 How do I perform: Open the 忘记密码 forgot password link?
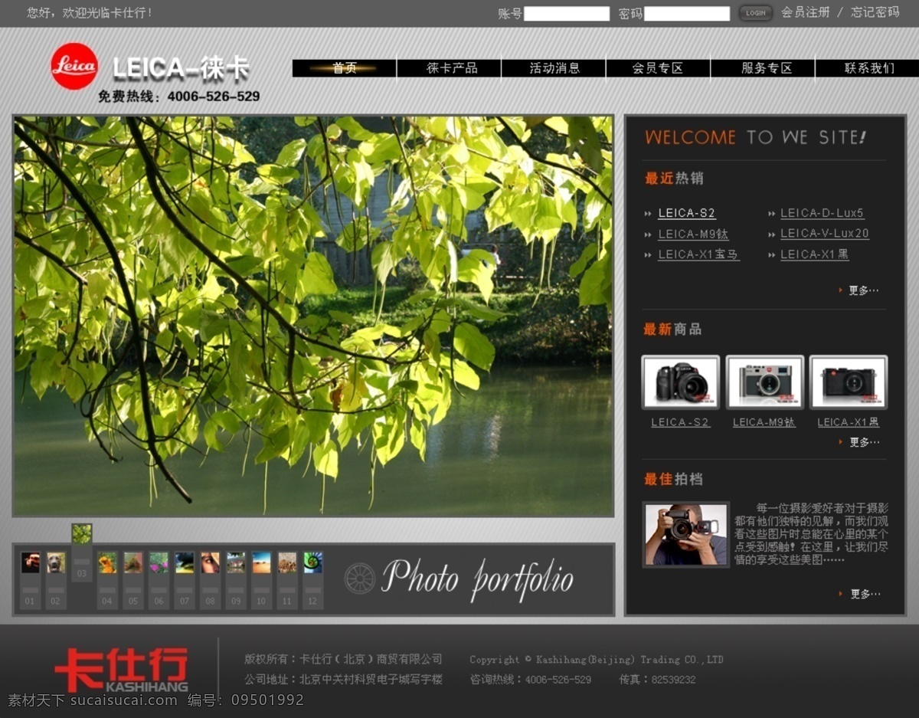875,12
